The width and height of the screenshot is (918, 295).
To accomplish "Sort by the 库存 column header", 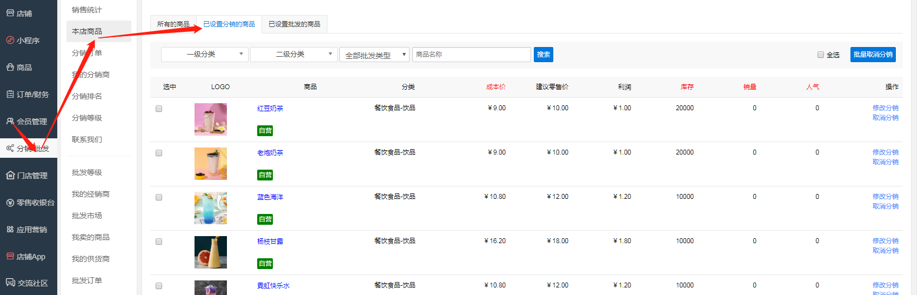I will (x=687, y=87).
